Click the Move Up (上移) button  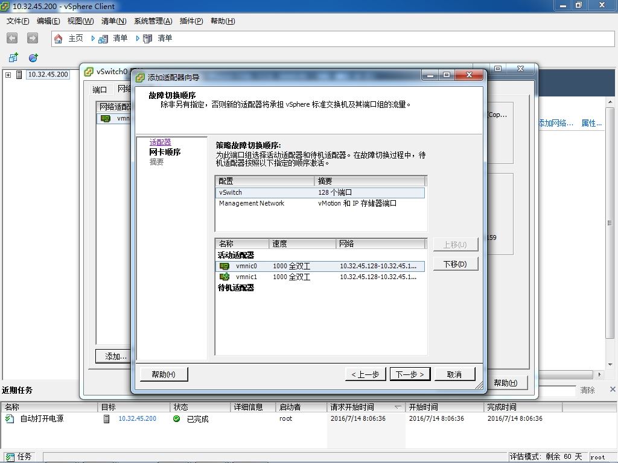tap(455, 245)
